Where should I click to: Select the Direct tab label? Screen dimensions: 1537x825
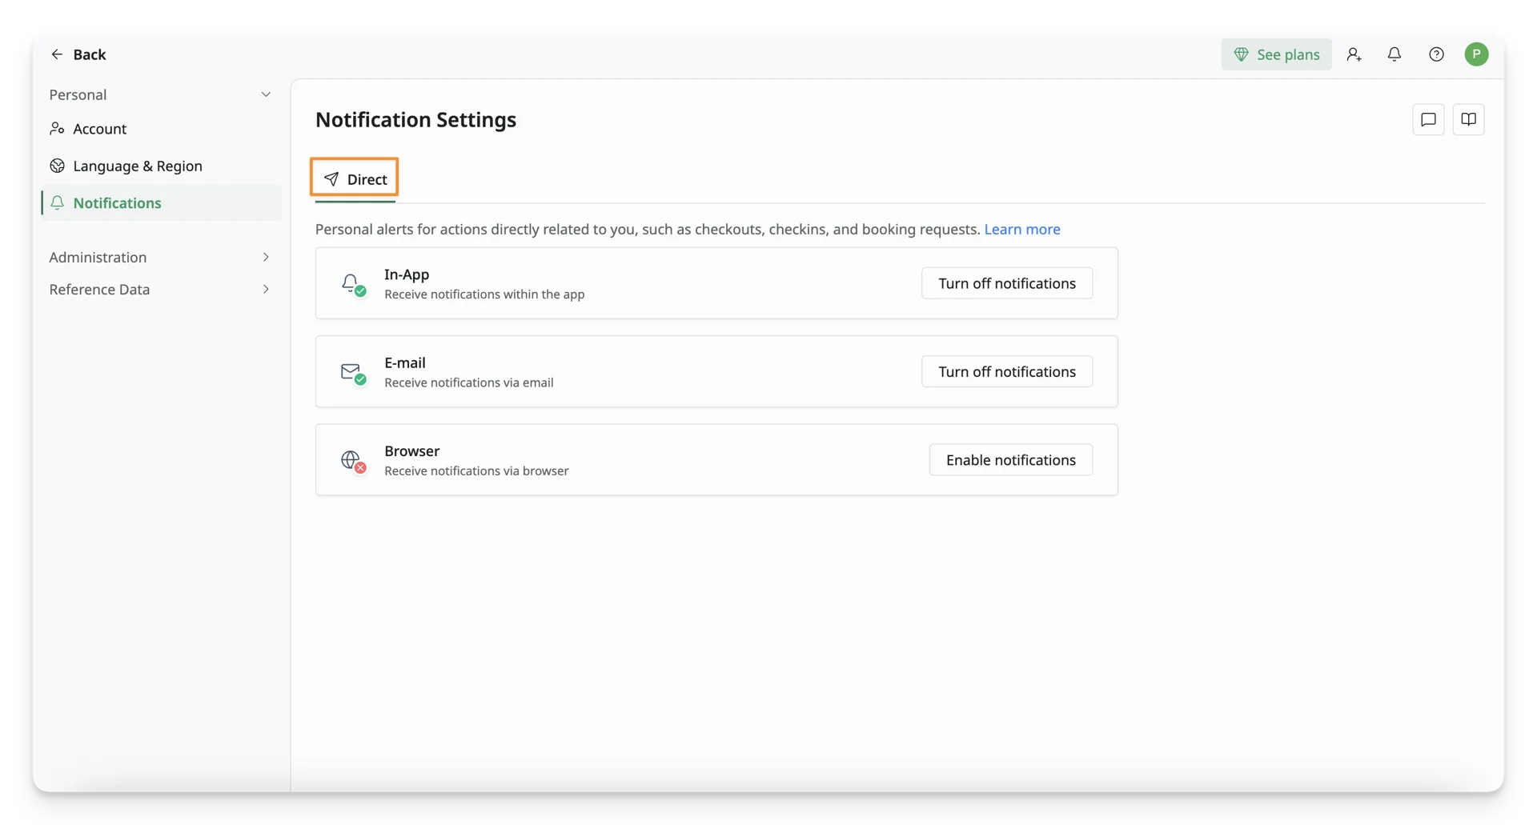pos(367,179)
